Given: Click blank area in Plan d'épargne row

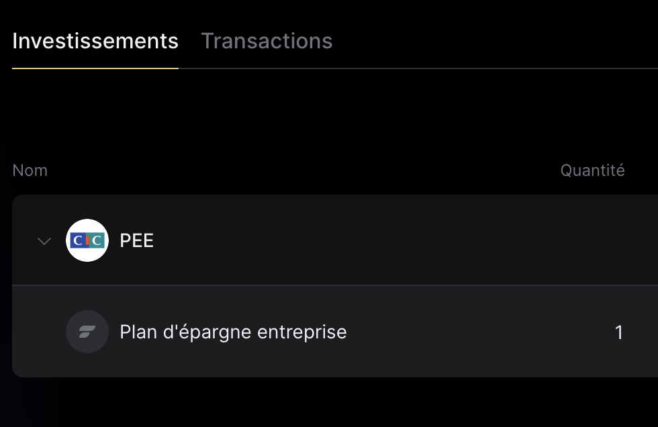Looking at the screenshot, I should (470, 332).
